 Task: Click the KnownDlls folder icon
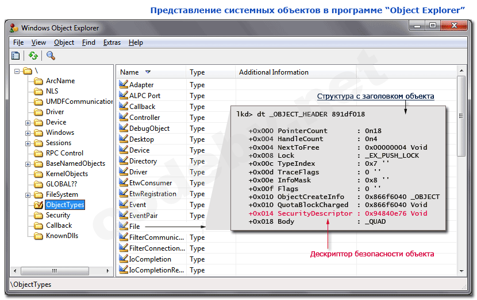point(39,236)
